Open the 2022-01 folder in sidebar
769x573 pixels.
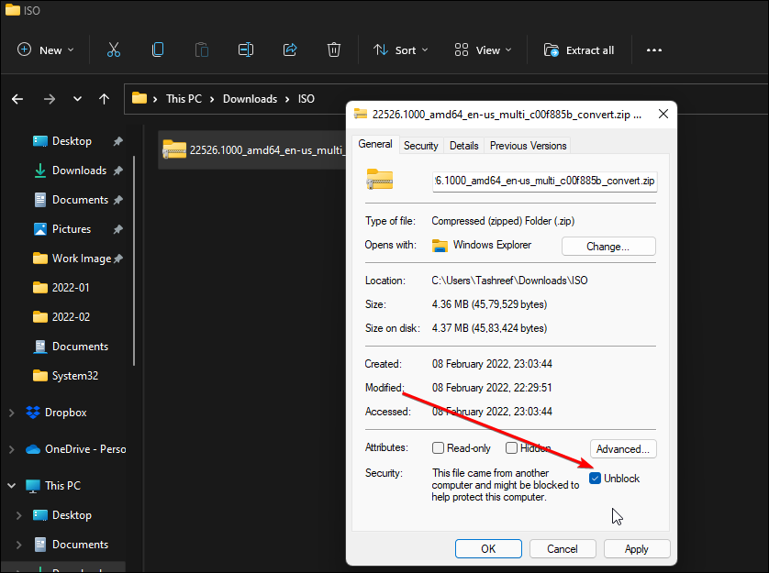[x=61, y=288]
